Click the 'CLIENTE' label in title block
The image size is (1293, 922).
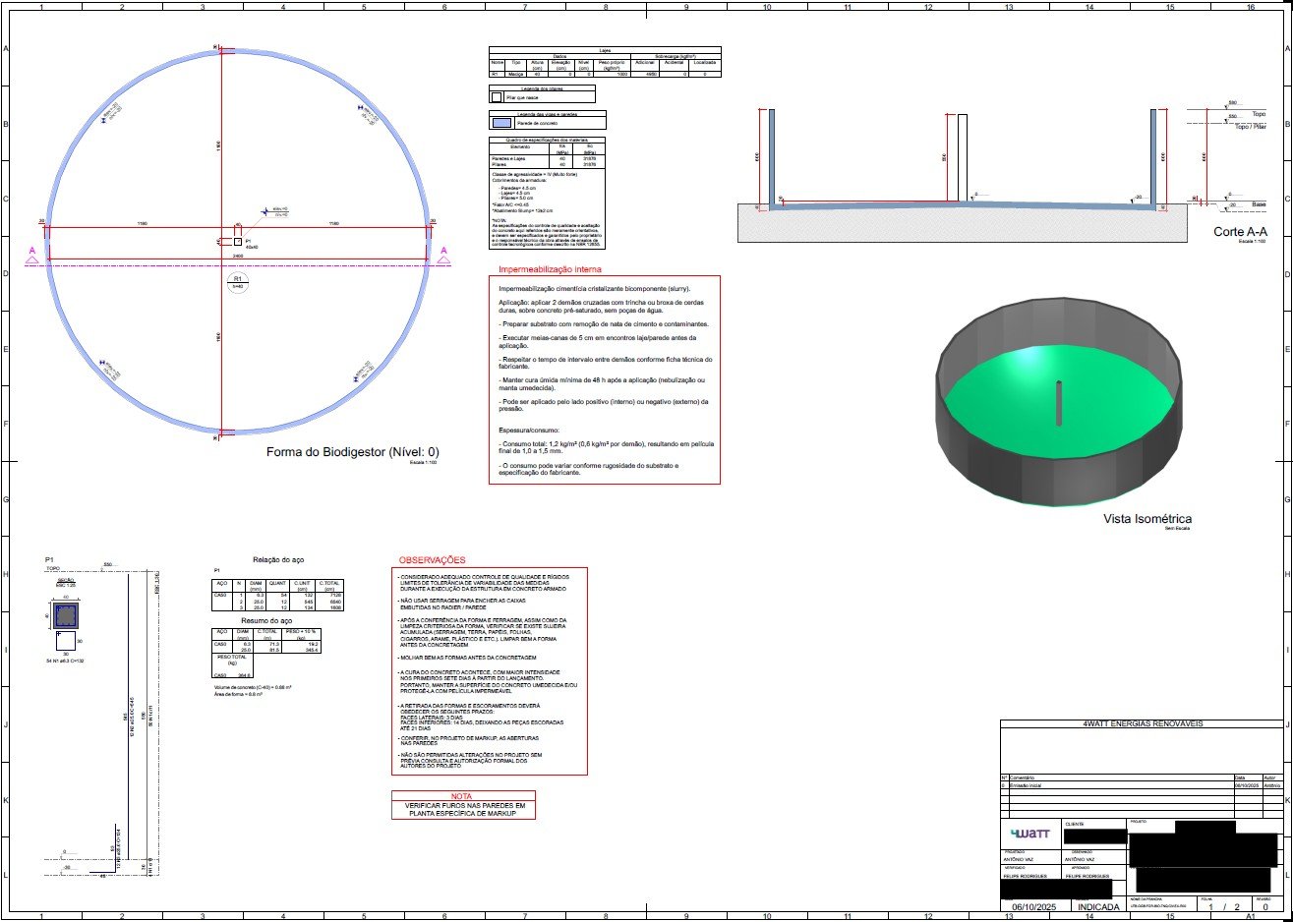tap(1075, 824)
